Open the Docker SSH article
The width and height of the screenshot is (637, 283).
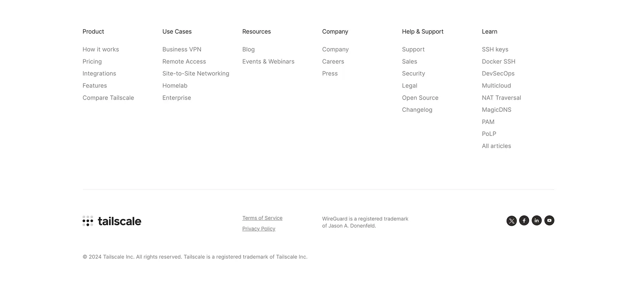pyautogui.click(x=498, y=61)
